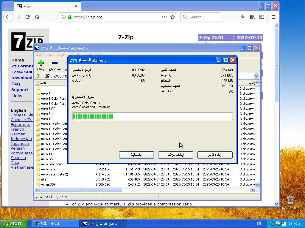Open the 7-Zip path dropdown arrow
Viewport: 305px width, 228px height.
tap(256, 76)
